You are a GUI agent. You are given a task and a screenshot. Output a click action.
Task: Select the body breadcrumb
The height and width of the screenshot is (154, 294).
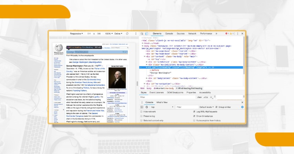click(149, 88)
